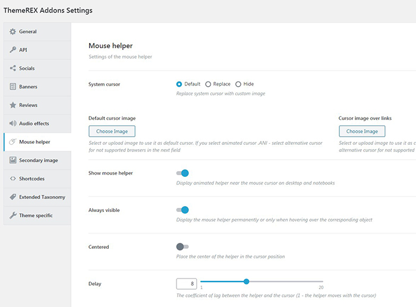The image size is (416, 307).
Task: Open the Extended Taxonomy tab
Action: click(x=37, y=197)
